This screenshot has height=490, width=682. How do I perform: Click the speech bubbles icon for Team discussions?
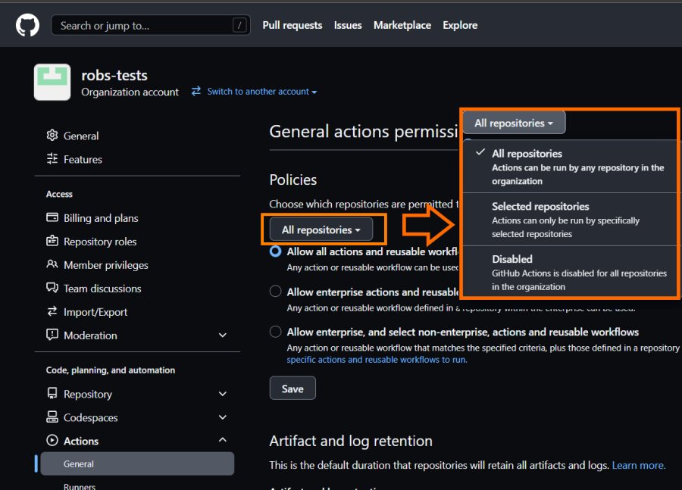click(52, 288)
